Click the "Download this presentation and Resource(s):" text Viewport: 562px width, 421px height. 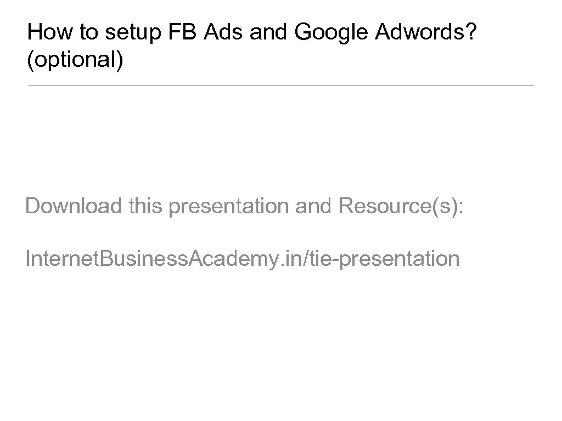click(245, 206)
